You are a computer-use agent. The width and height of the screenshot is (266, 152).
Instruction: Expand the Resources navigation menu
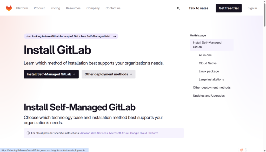pos(73,8)
